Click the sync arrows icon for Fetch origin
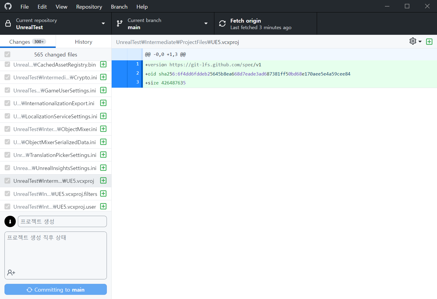 pyautogui.click(x=222, y=23)
